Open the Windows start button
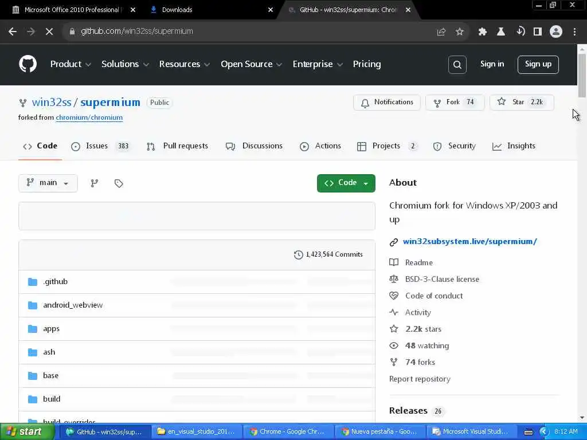The height and width of the screenshot is (440, 587). (27, 432)
